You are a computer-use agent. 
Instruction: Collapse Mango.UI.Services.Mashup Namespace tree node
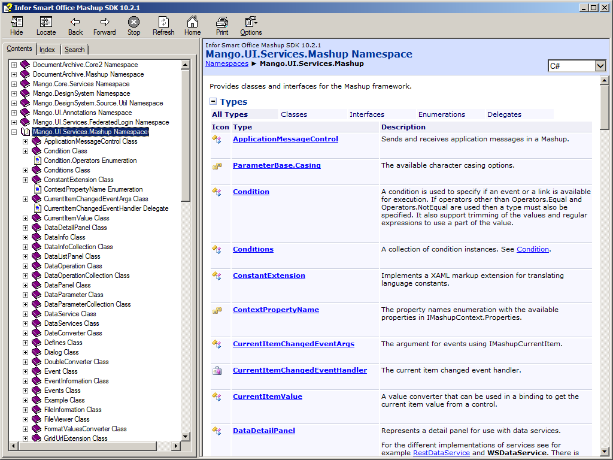pyautogui.click(x=14, y=132)
